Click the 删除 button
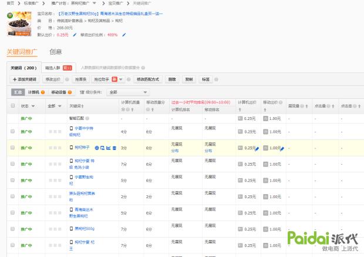Screen dimensions: 364x257 tap(172, 79)
